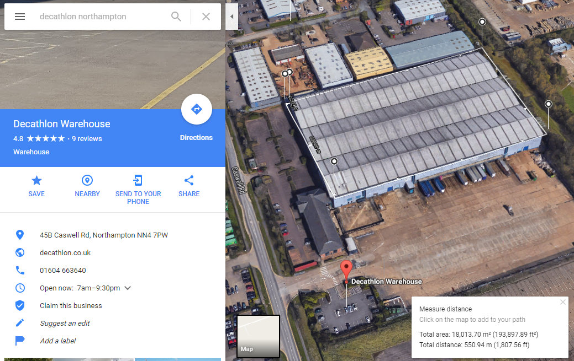Choose Add a label
This screenshot has height=361, width=574.
pyautogui.click(x=58, y=341)
